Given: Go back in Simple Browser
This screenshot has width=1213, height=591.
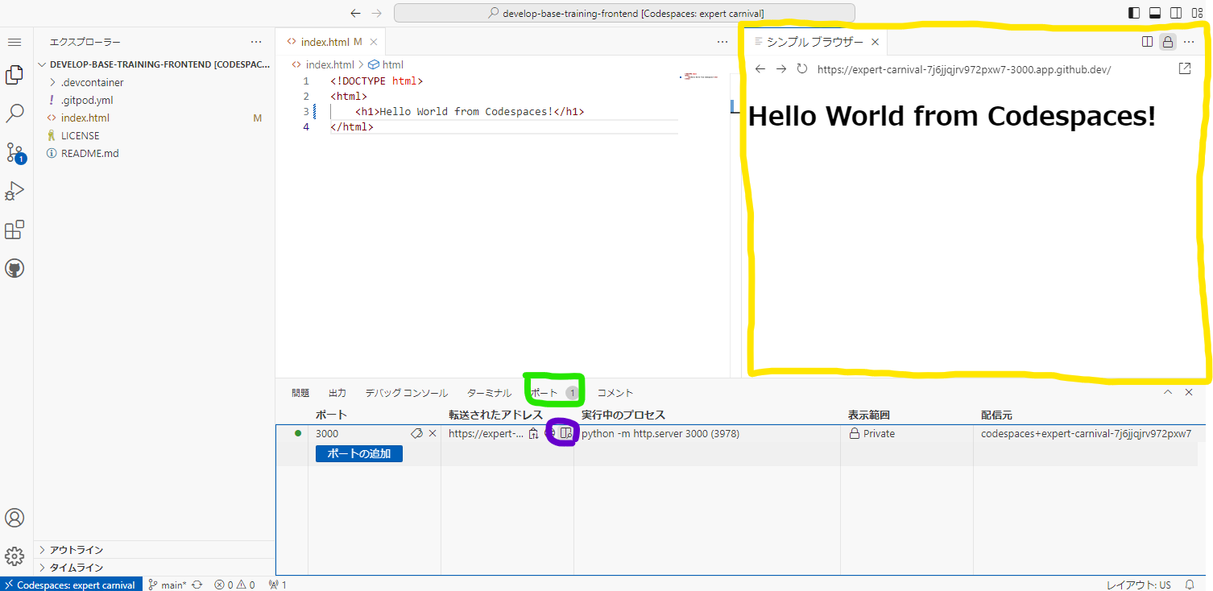Looking at the screenshot, I should (760, 69).
